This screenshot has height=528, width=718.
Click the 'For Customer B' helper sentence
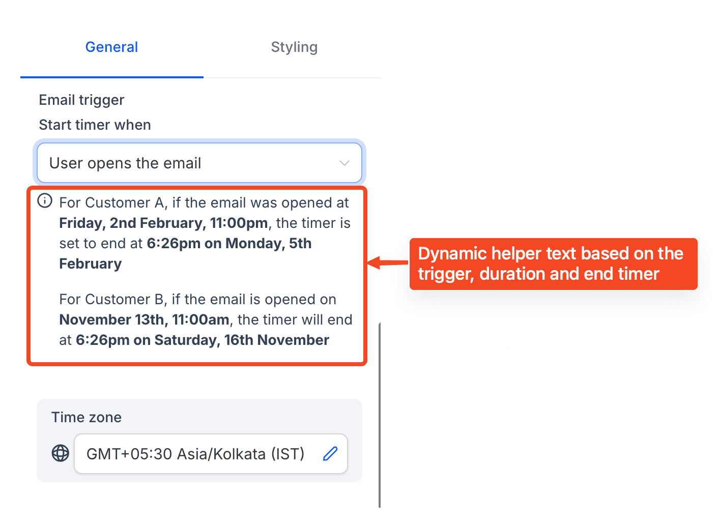(x=206, y=319)
